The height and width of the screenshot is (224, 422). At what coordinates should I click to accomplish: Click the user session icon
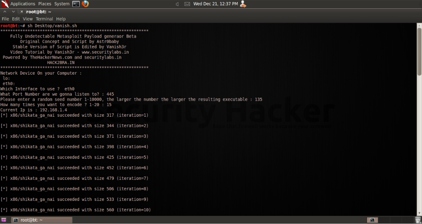tap(243, 4)
